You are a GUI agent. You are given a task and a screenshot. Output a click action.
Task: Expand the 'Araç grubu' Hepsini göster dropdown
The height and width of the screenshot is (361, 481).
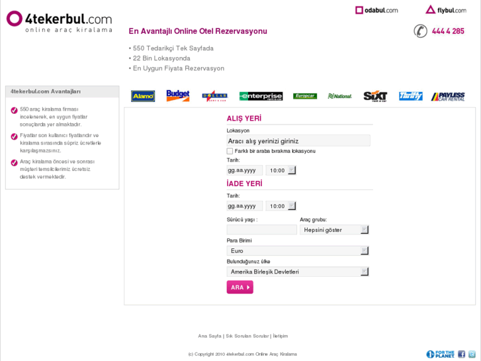tap(333, 230)
